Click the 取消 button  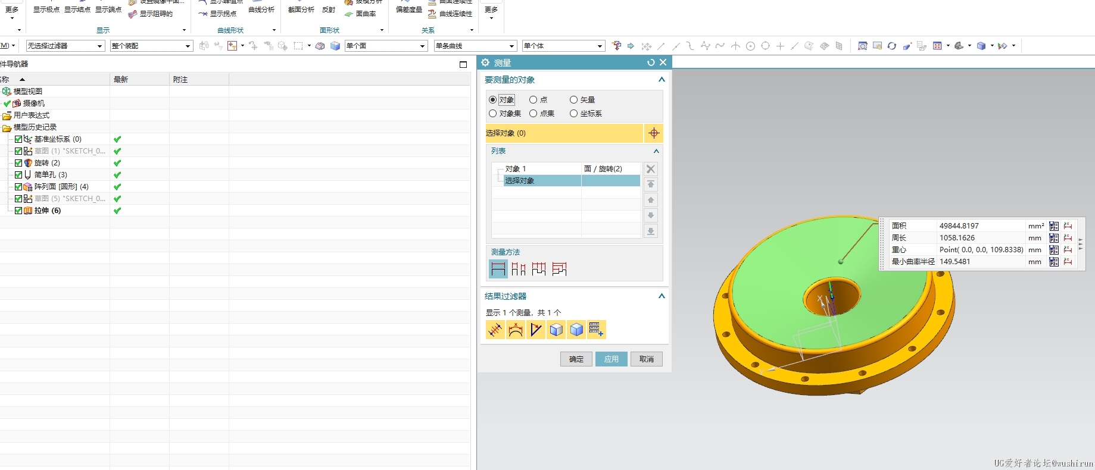(x=647, y=359)
